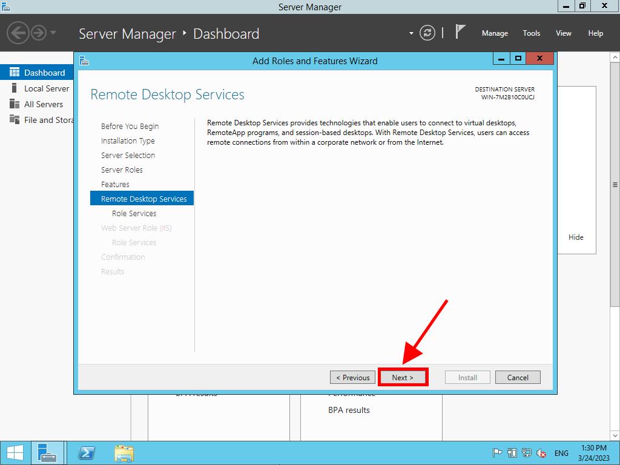Click the Server Manager back arrow

(x=18, y=33)
